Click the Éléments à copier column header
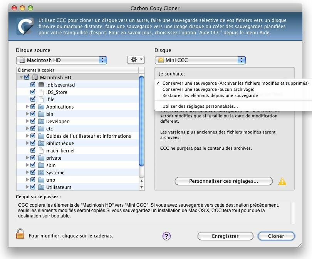312x259 pixels. pyautogui.click(x=77, y=70)
